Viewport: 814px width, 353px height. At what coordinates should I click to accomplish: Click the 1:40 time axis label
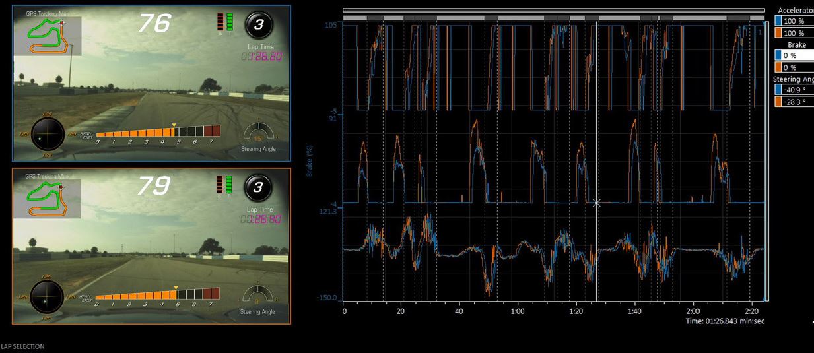click(634, 311)
